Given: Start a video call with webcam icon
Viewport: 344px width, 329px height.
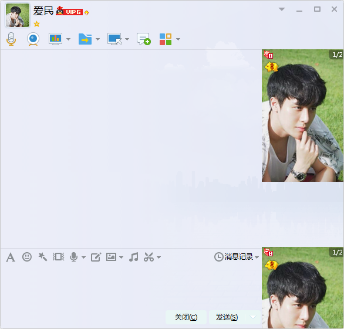Looking at the screenshot, I should (x=33, y=39).
